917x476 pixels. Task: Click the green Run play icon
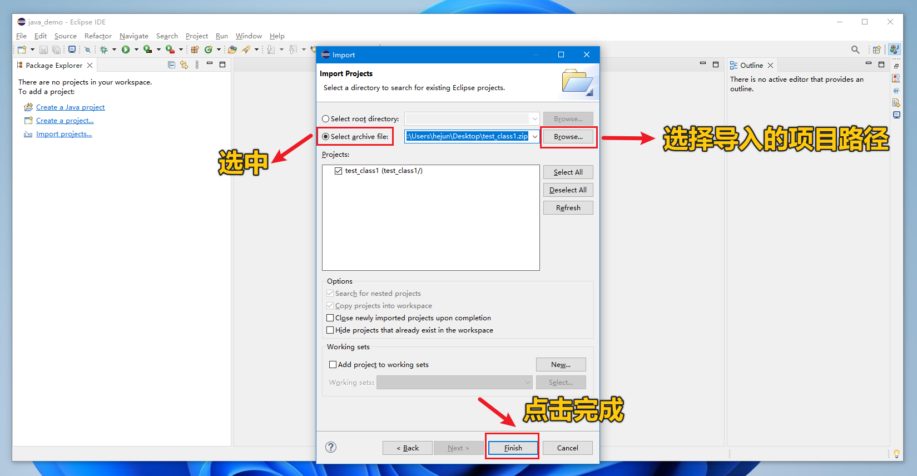click(x=126, y=49)
